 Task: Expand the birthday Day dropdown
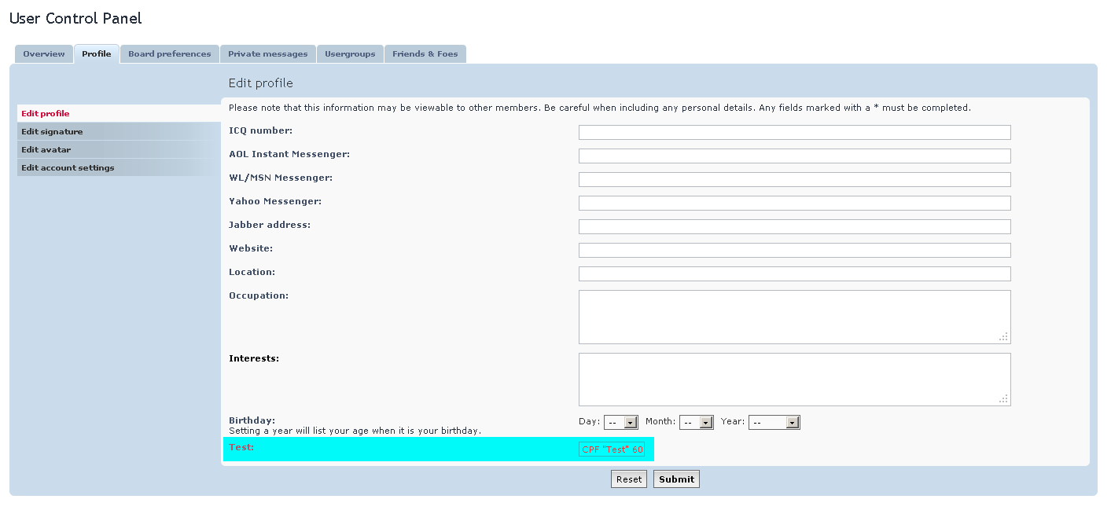pyautogui.click(x=620, y=423)
